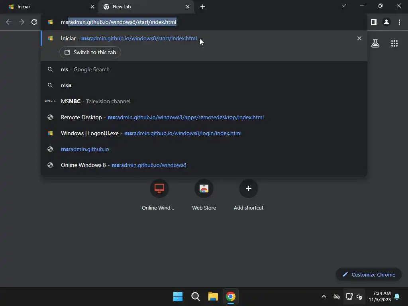This screenshot has height=306, width=408.
Task: Click the muted speaker tray icon
Action: coord(359,296)
